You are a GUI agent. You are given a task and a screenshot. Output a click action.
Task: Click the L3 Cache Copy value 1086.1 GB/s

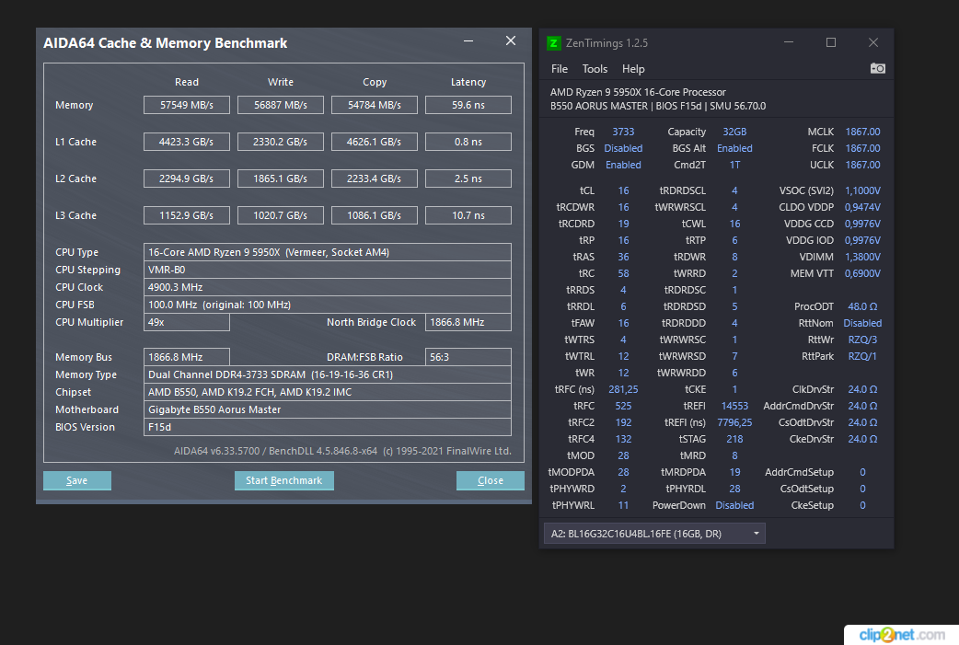click(375, 215)
